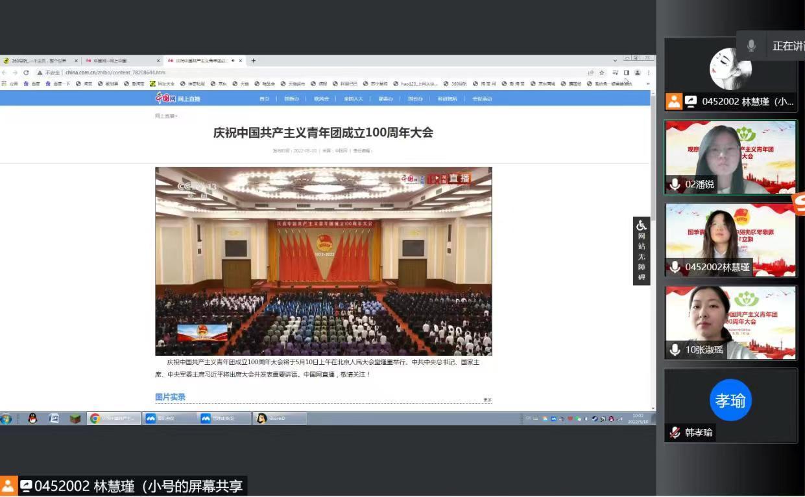Toggle 02潘锐 microphone icon

coord(675,184)
